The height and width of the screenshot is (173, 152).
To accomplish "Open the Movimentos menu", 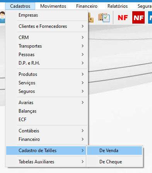I will pos(53,6).
